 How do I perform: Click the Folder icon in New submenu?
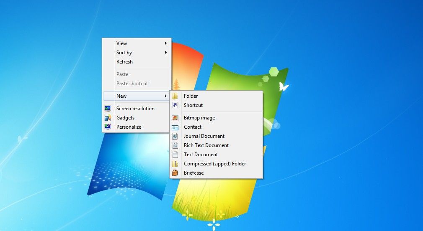(x=175, y=96)
